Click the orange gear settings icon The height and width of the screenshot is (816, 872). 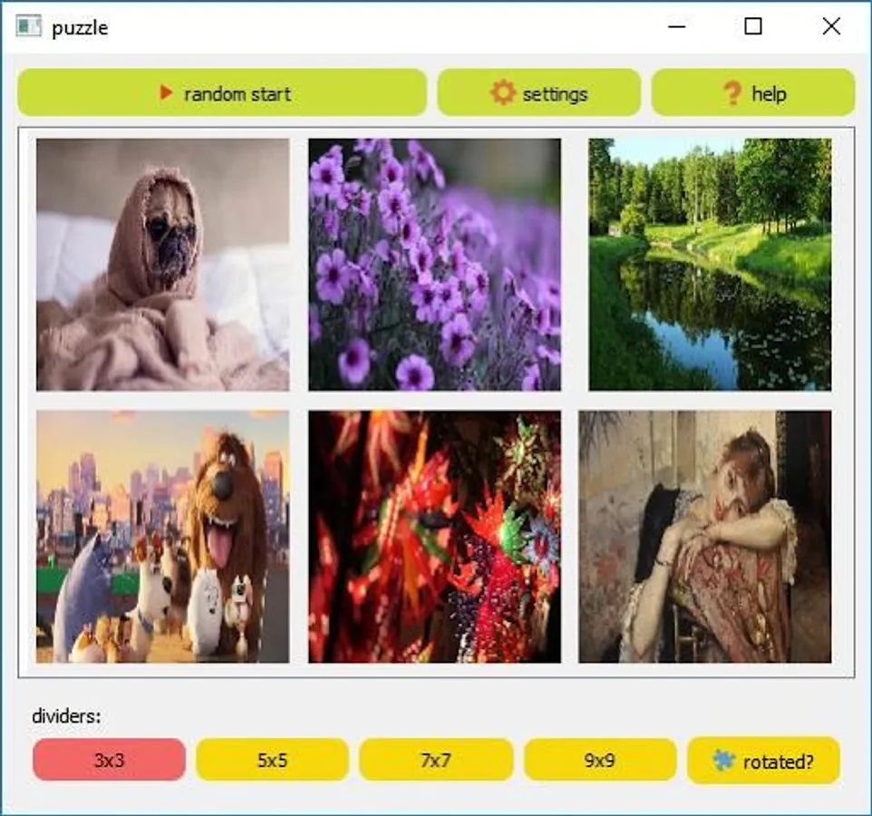click(503, 92)
